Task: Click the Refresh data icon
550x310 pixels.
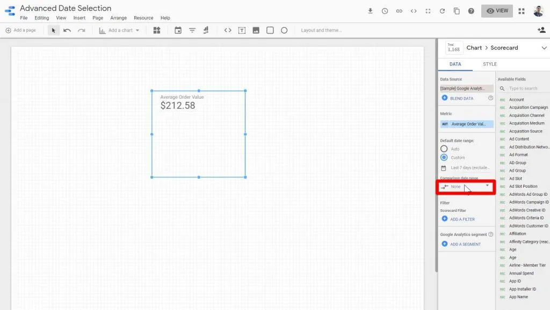Action: point(442,11)
